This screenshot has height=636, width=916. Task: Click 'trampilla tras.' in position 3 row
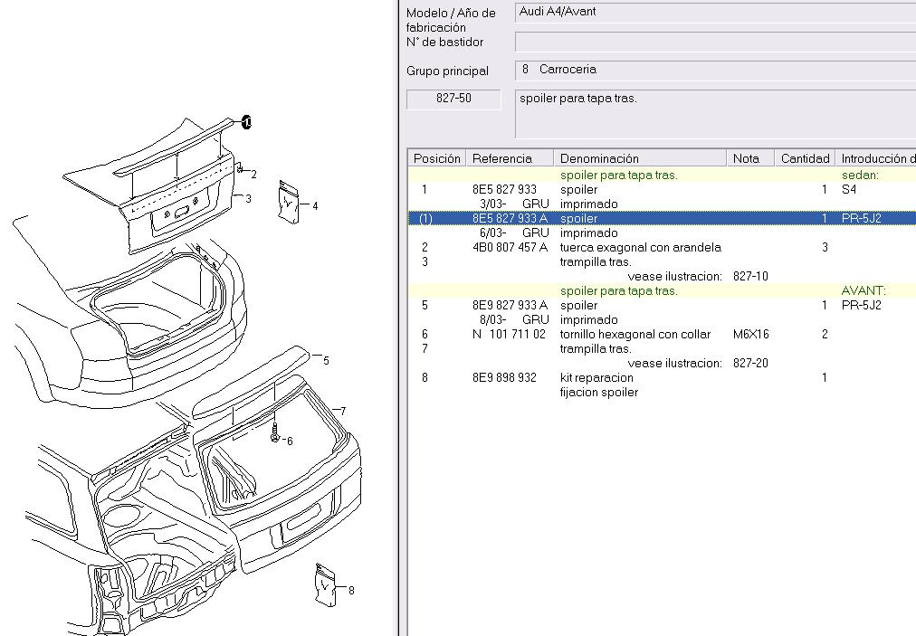pos(596,261)
